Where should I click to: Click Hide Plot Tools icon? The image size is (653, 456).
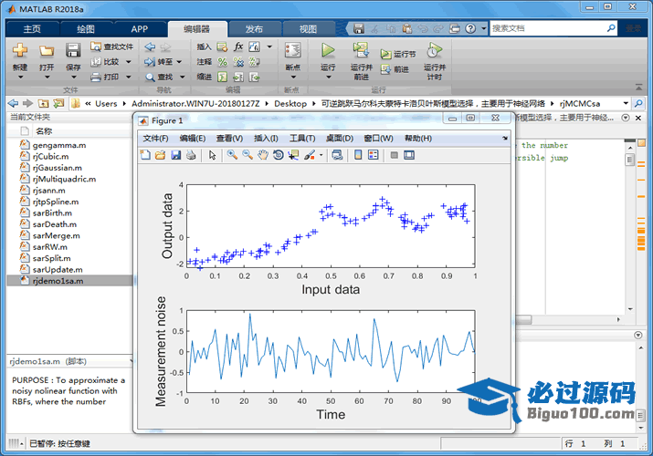(394, 155)
